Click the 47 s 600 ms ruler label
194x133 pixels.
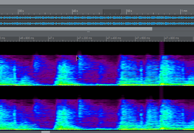click(x=143, y=38)
